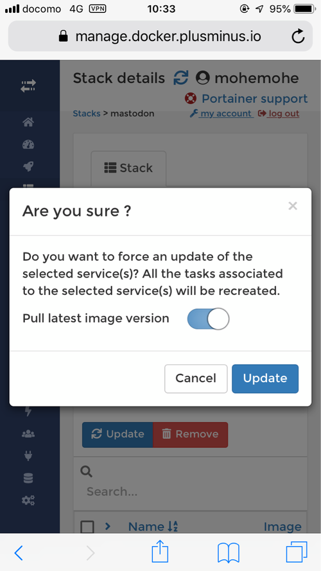Open the Home icon in sidebar
Screen dimensions: 321x571
pos(28,122)
